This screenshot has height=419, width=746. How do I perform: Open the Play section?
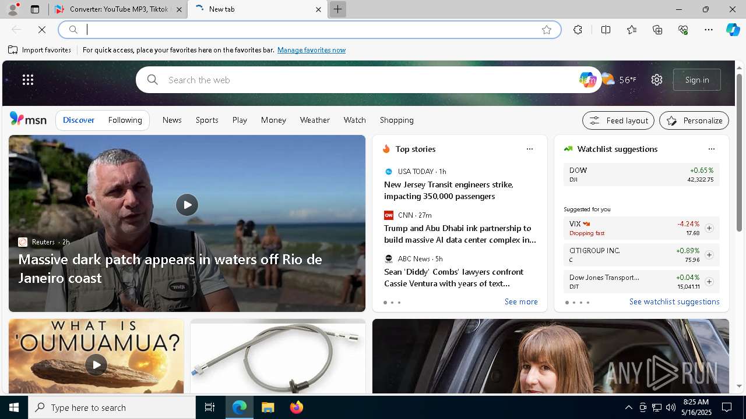240,120
